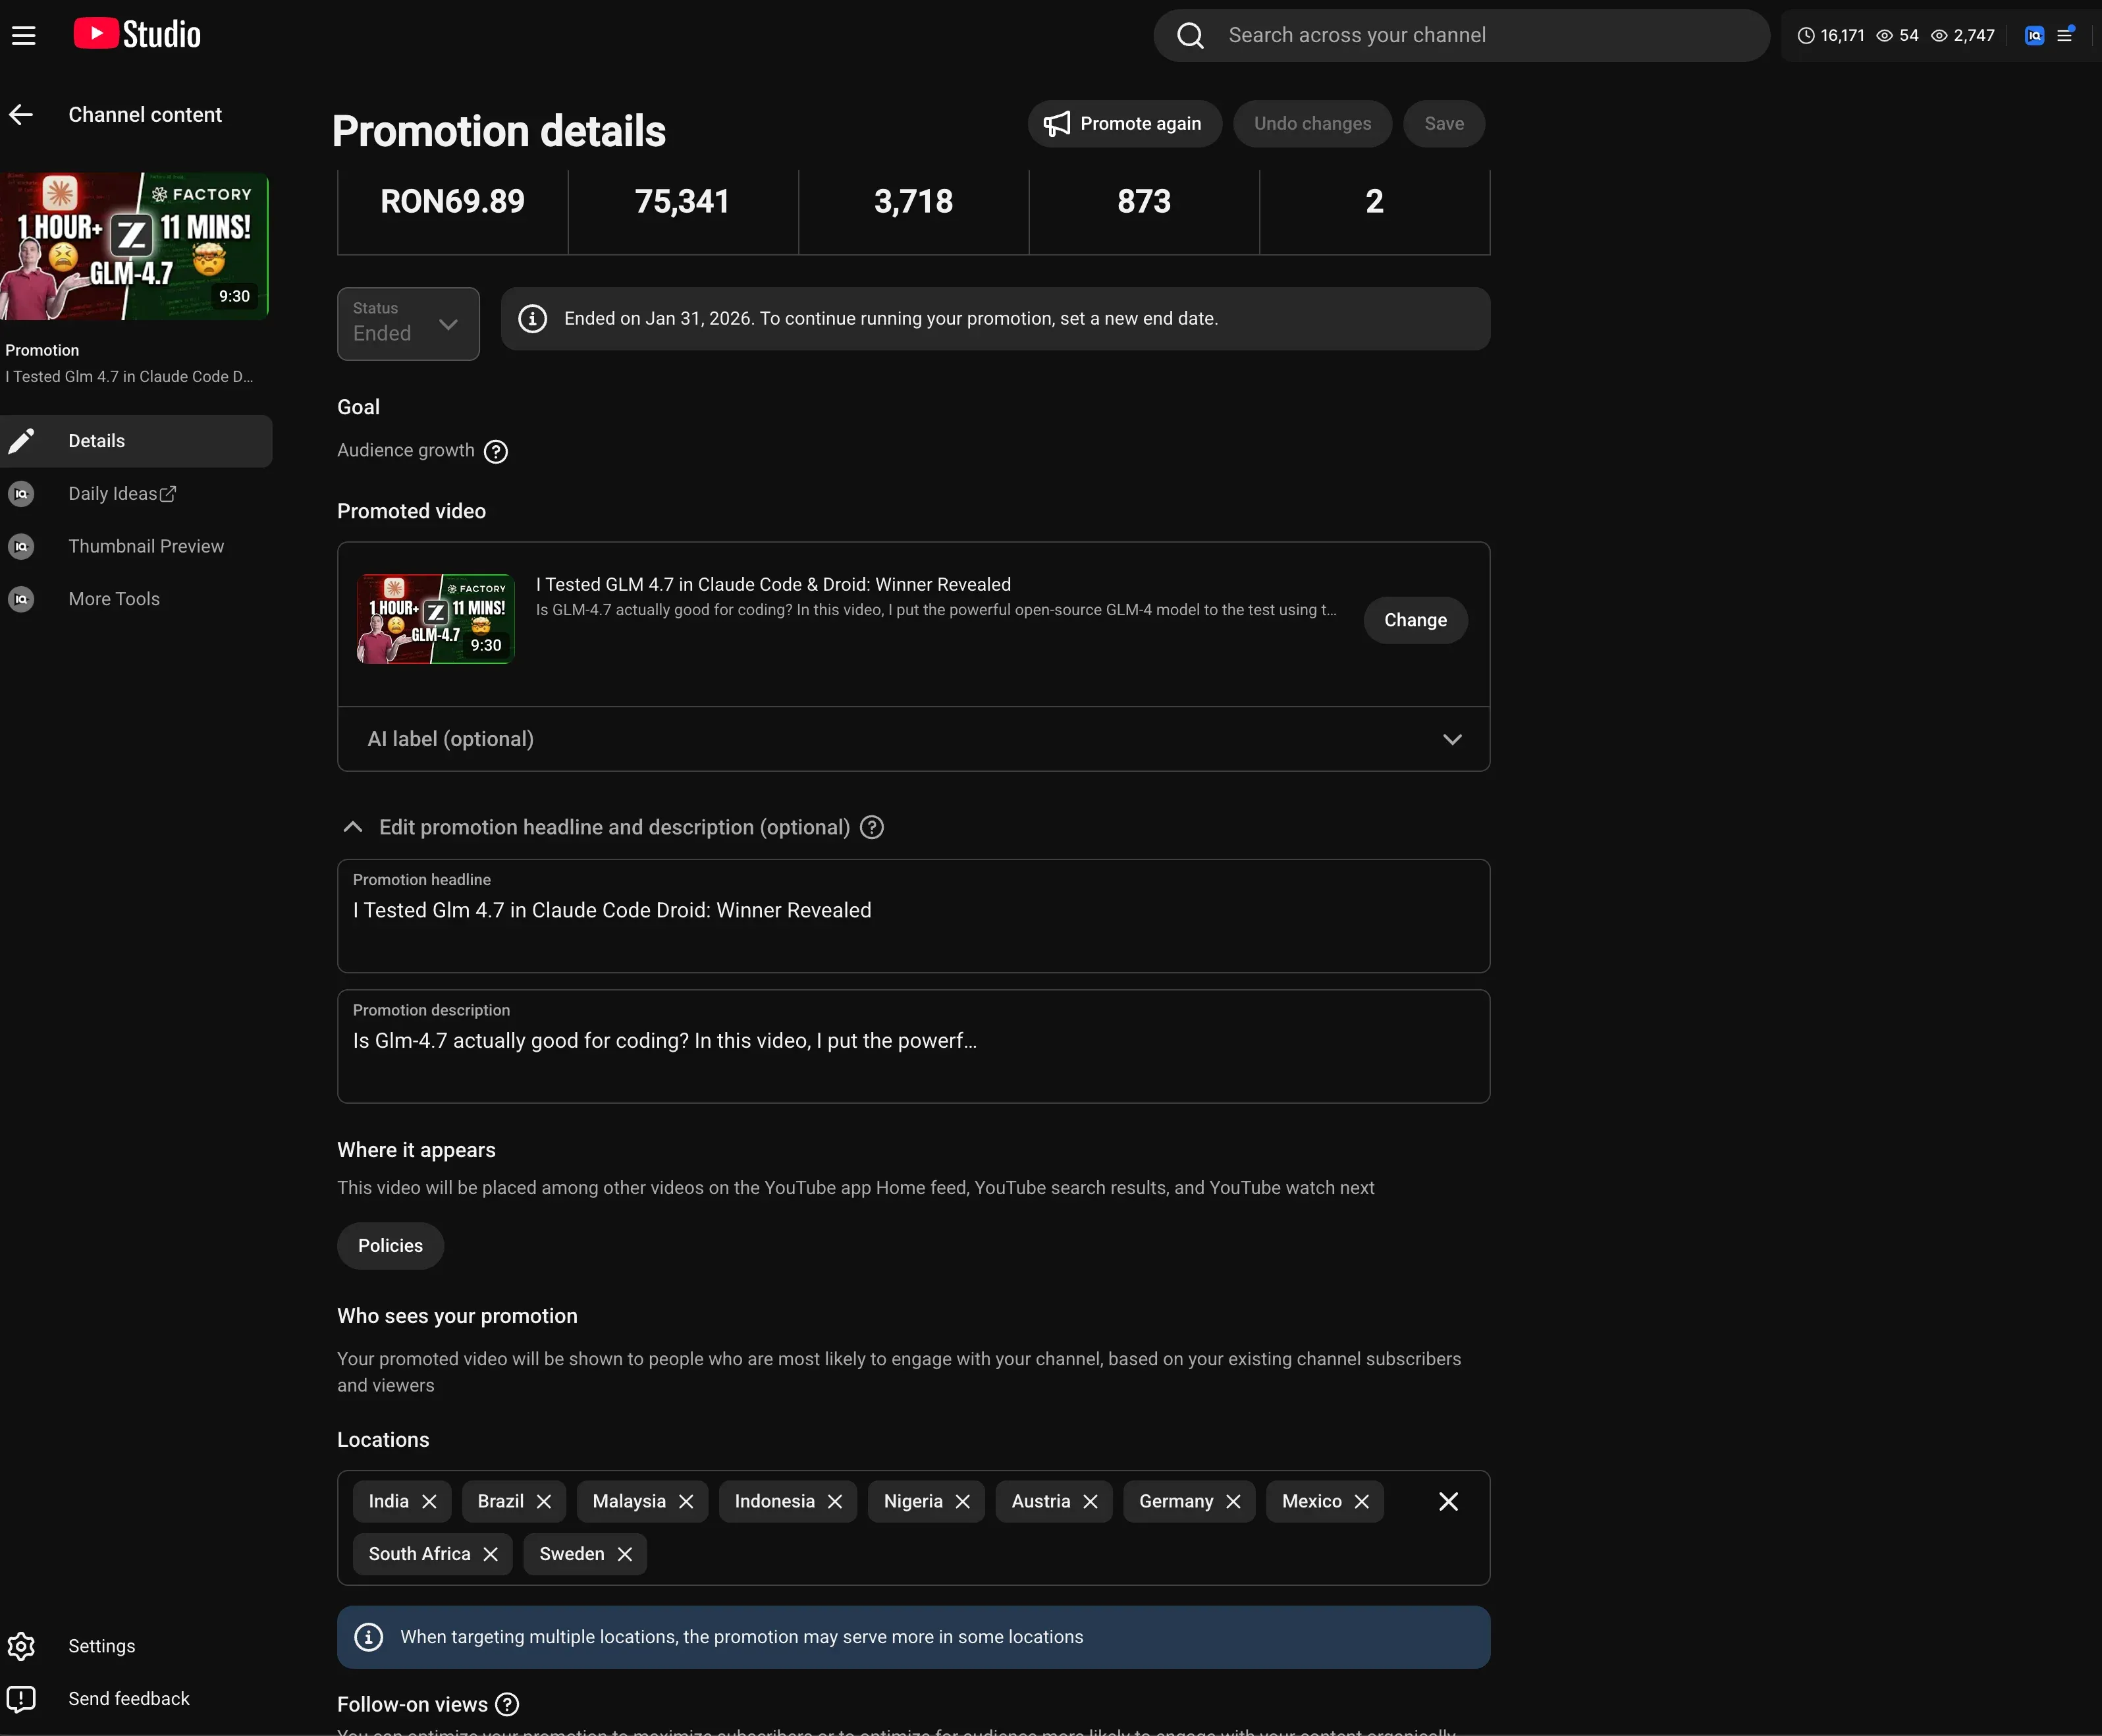
Task: Click the Channel content back link
Action: (145, 115)
